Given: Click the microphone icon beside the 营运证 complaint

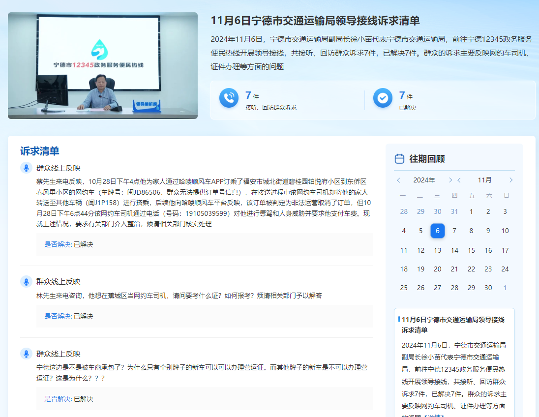Looking at the screenshot, I should click(26, 354).
